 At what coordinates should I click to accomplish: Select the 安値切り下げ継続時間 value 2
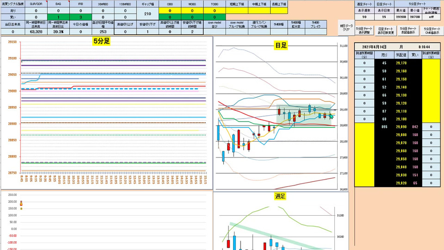tap(192, 32)
